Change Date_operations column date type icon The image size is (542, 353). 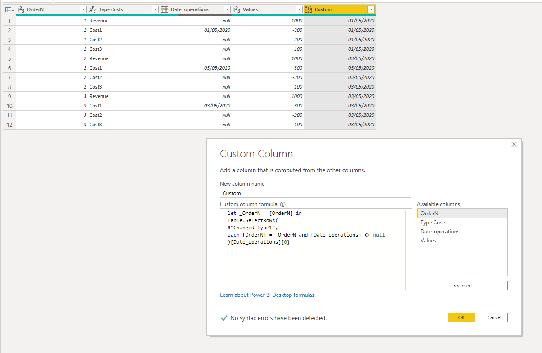tap(165, 9)
